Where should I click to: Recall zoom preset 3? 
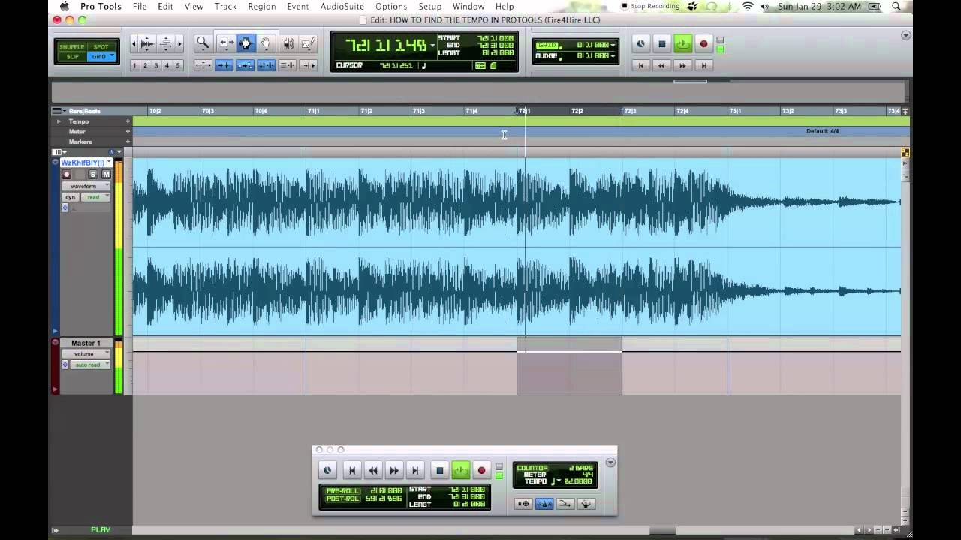(x=156, y=65)
